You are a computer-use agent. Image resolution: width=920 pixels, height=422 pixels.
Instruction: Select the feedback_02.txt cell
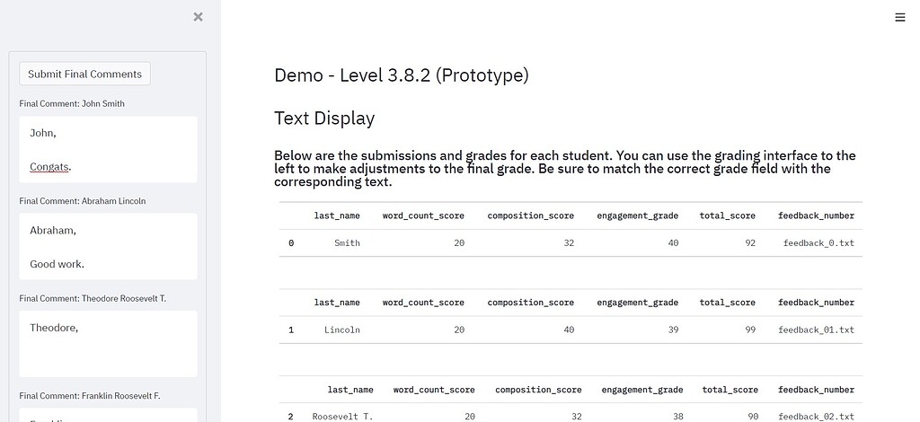pos(816,418)
